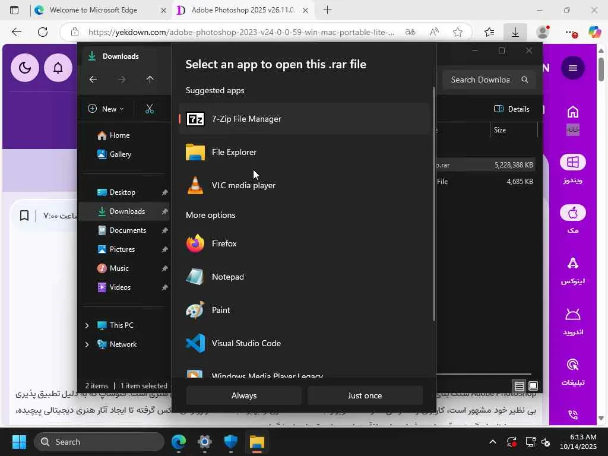
Task: Open website hamburger menu
Action: click(573, 68)
